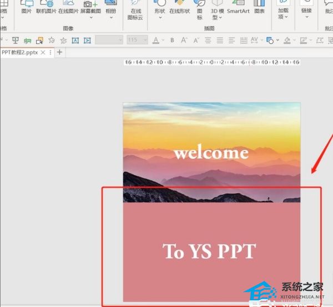Select the 'To YS PPT' text
Image resolution: width=333 pixels, height=307 pixels.
[x=209, y=251]
